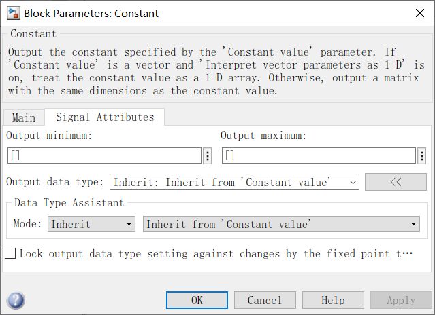435x315 pixels.
Task: Switch to the Main tab
Action: 24,117
